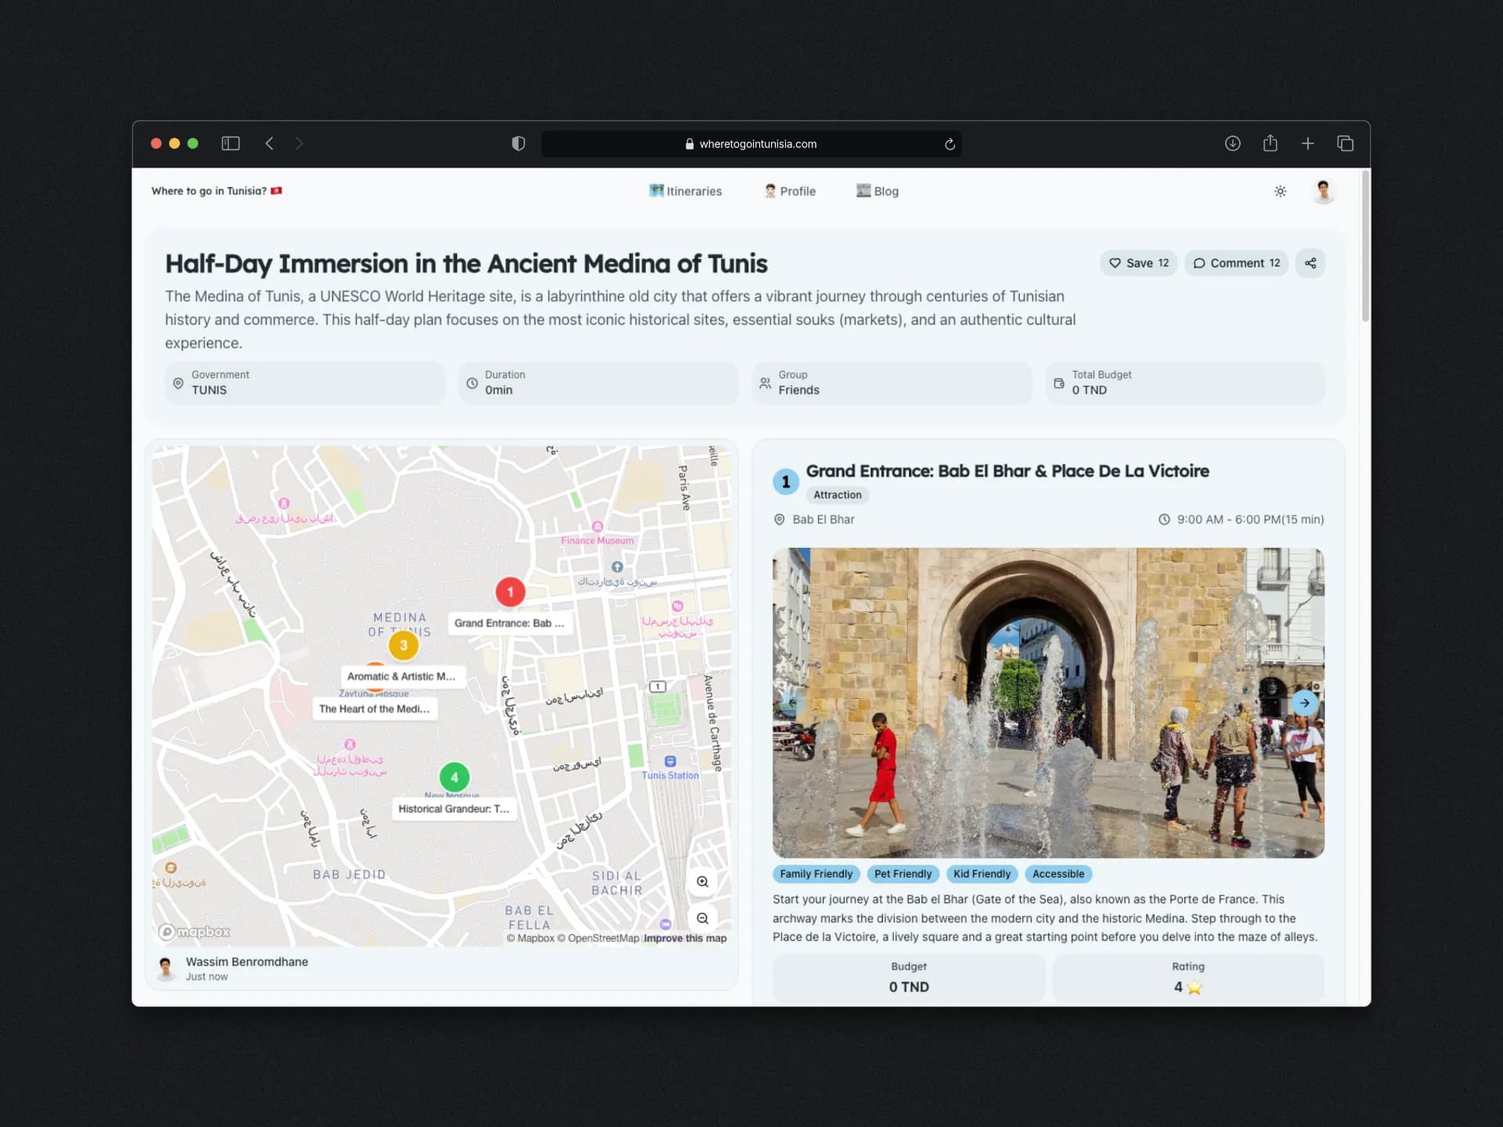Zoom in on the map

702,881
